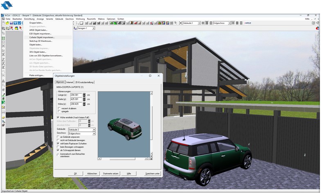Uncheck 'Höhe ermitteln (nach freiem Fall)'
This screenshot has height=196, width=322.
click(58, 117)
